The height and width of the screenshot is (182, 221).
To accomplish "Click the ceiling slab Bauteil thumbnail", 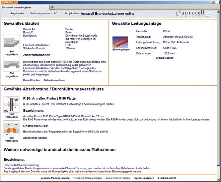I will click(12, 42).
